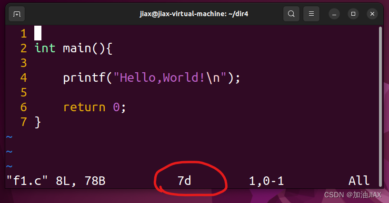The height and width of the screenshot is (203, 389).
Task: Click the "f1.c" 8L, 78B status text
Action: [x=56, y=181]
